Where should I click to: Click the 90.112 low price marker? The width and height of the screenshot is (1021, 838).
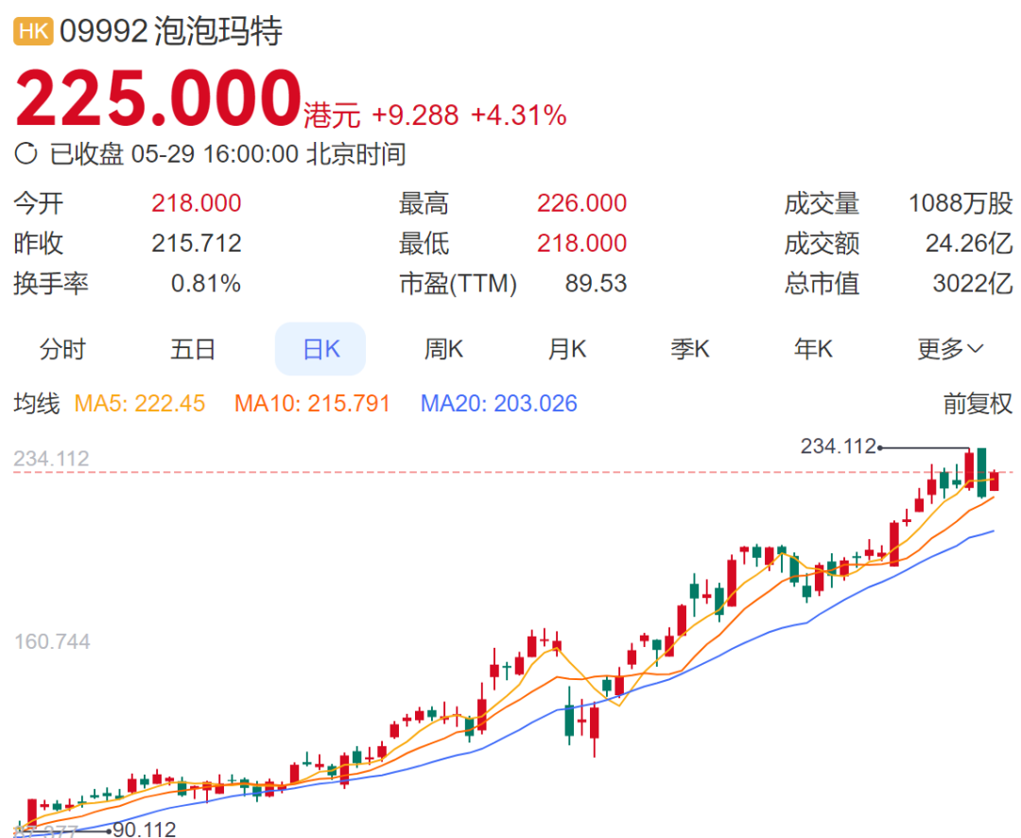click(144, 829)
